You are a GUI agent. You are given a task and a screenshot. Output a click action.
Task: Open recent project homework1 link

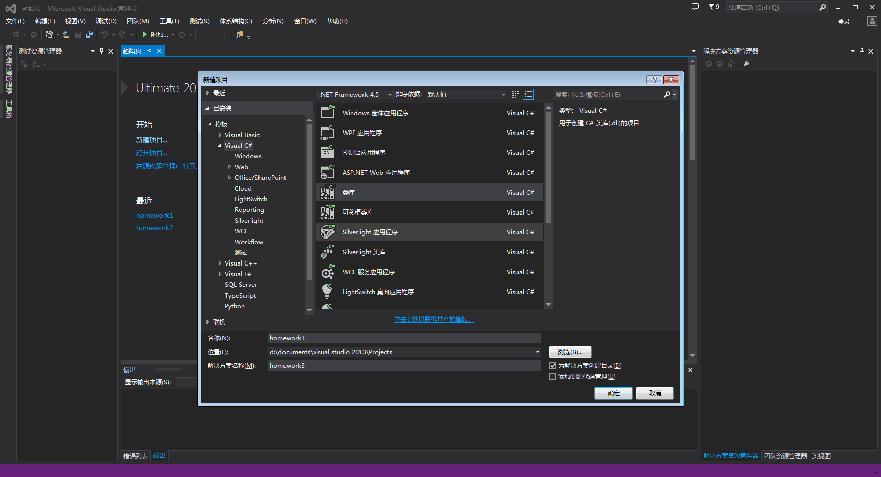pos(154,215)
